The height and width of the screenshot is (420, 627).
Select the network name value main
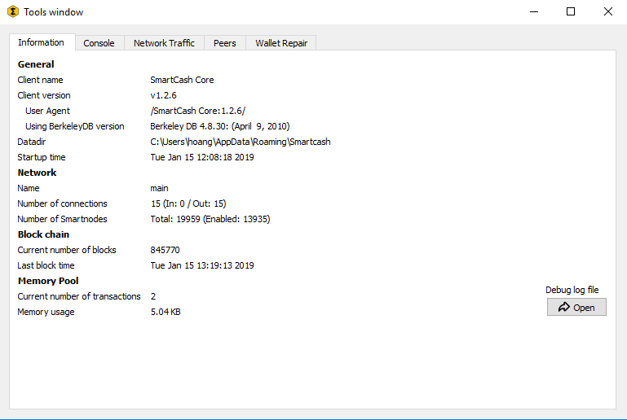tap(159, 188)
